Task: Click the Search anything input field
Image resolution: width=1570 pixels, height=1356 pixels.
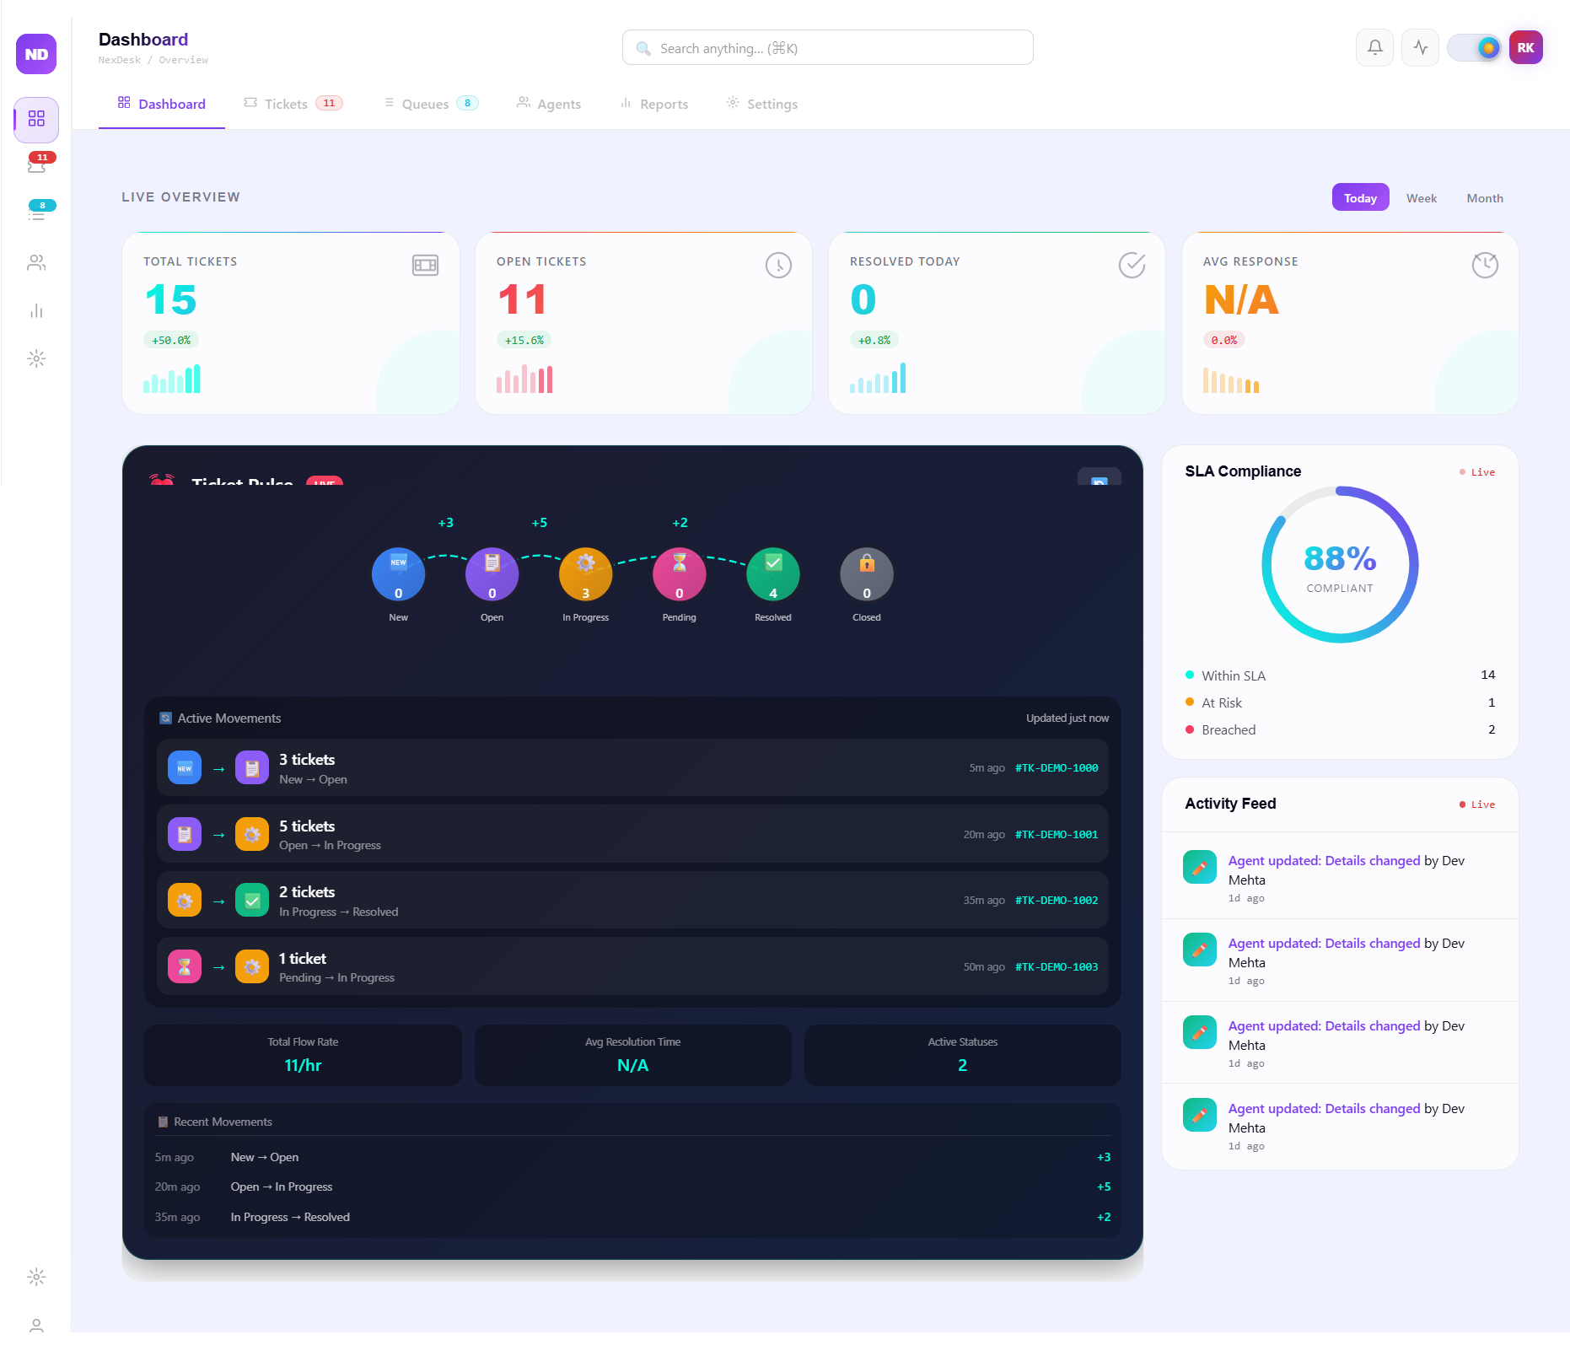Action: pos(826,47)
